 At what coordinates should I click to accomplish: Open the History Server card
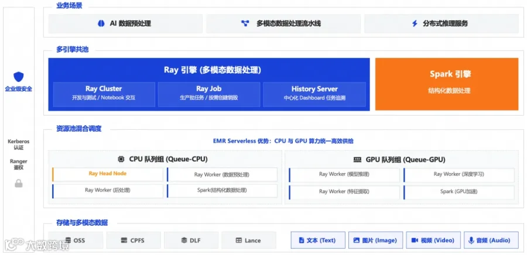(314, 94)
